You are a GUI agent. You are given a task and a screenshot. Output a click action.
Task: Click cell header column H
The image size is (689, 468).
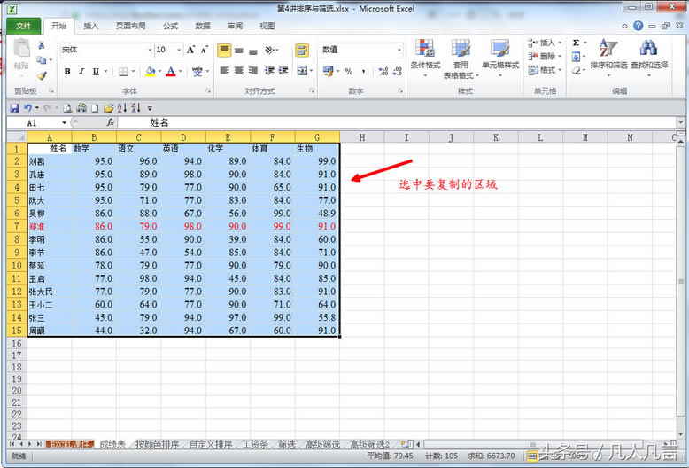pyautogui.click(x=361, y=137)
